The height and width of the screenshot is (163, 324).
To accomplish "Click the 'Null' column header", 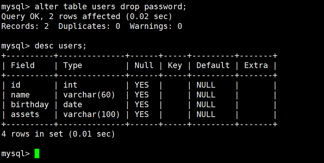I will coord(144,66).
